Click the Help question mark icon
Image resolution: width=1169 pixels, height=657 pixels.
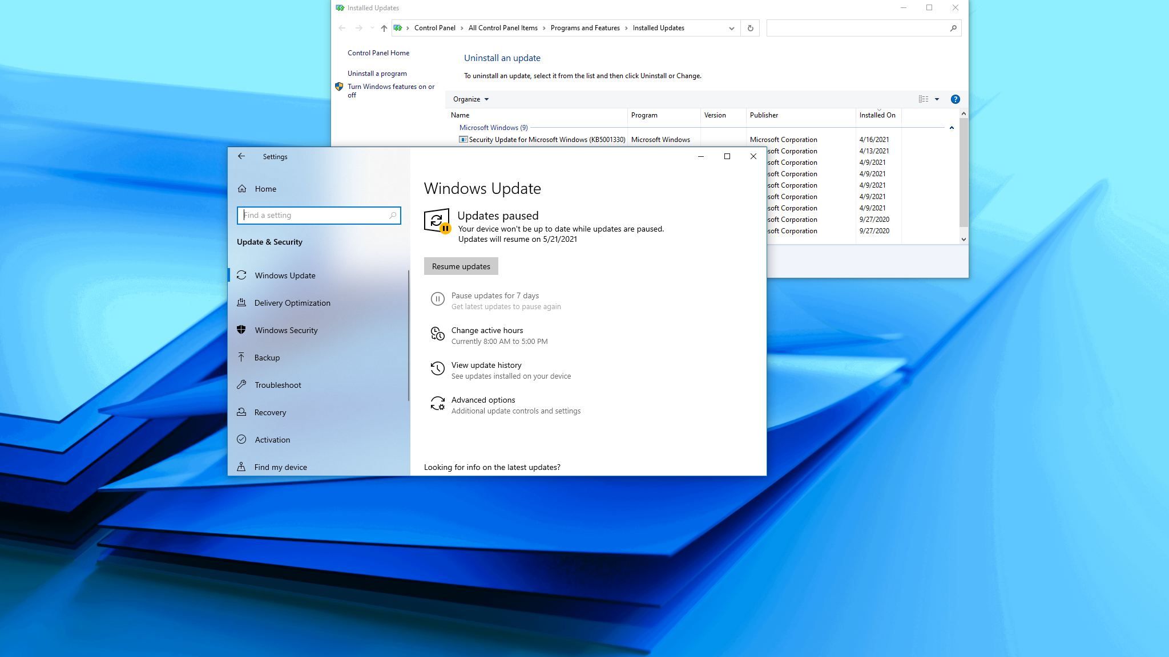(x=956, y=99)
